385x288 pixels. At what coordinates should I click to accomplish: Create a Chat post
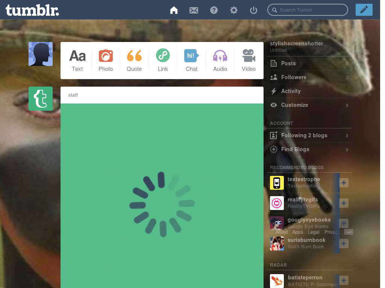click(x=191, y=60)
